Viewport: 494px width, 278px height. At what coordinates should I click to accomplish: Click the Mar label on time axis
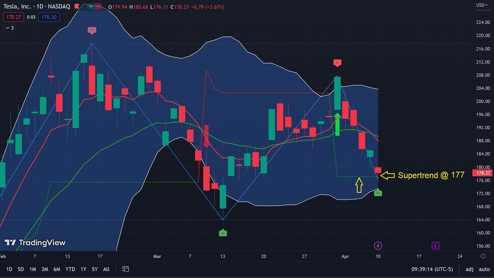157,256
